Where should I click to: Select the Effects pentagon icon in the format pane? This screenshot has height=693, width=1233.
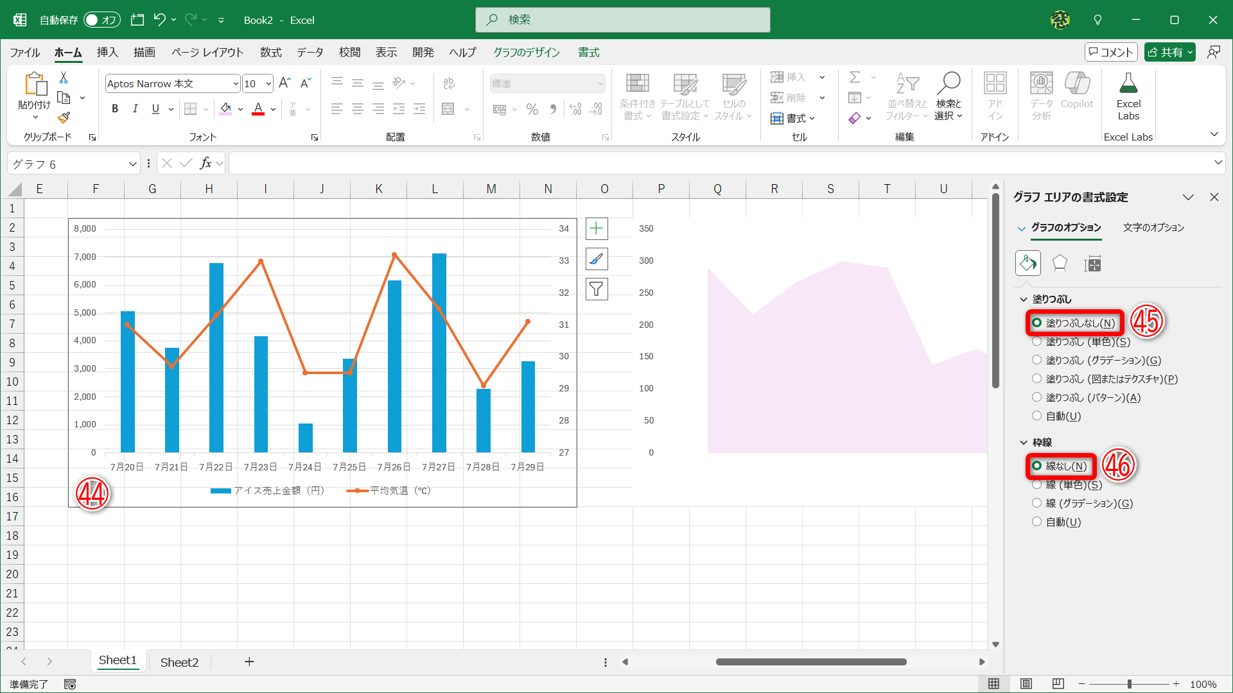(1060, 263)
